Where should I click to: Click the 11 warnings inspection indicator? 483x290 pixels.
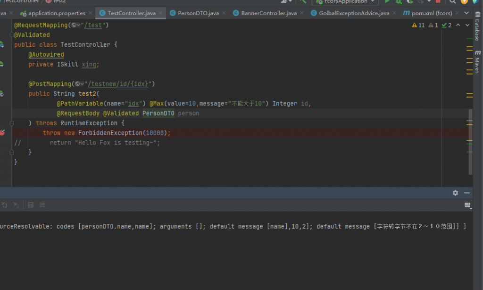coord(418,26)
